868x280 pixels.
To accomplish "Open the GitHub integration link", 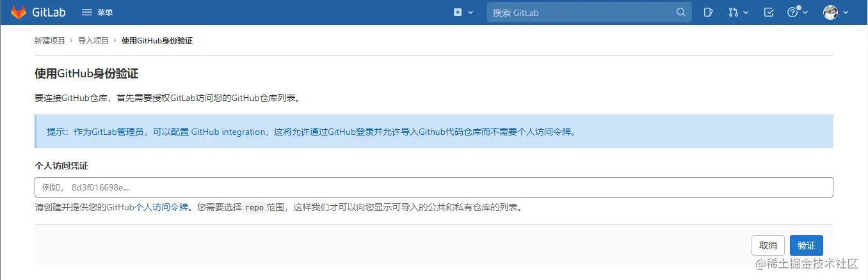I will point(228,132).
